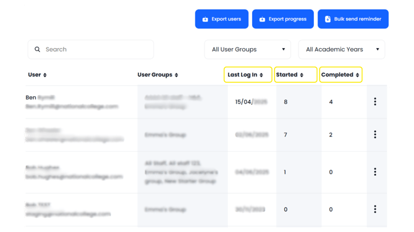414x232 pixels.
Task: Open the All Academic Years dropdown
Action: 342,49
